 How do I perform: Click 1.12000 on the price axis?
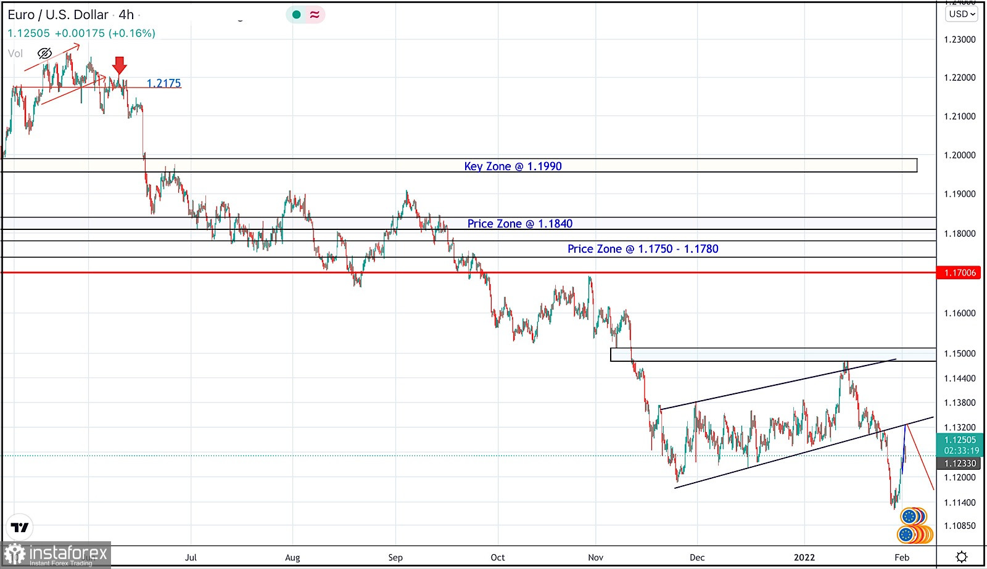click(960, 478)
